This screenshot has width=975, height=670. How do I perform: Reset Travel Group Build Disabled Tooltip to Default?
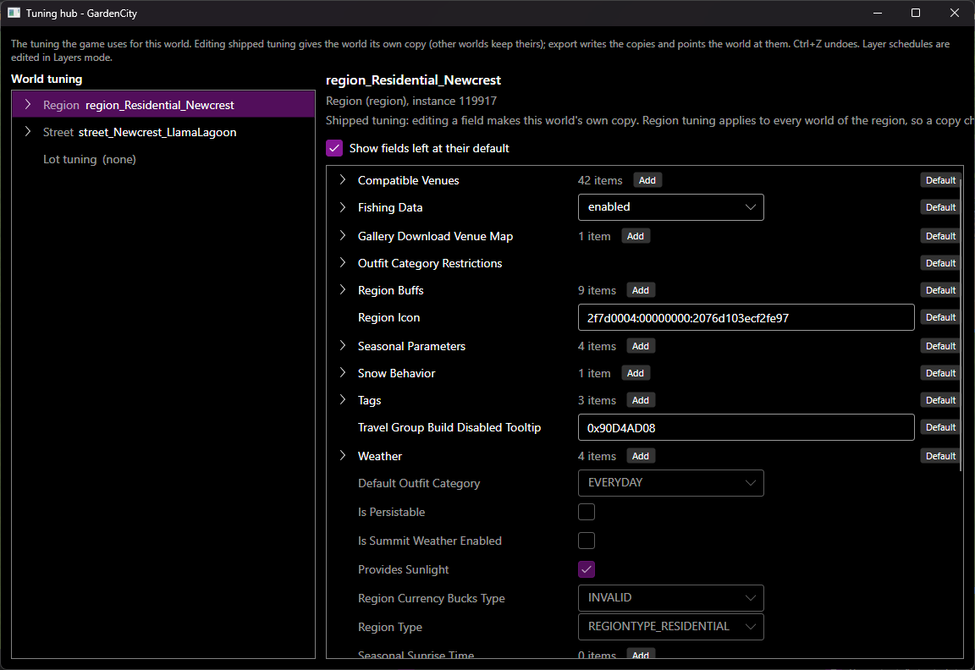point(940,427)
